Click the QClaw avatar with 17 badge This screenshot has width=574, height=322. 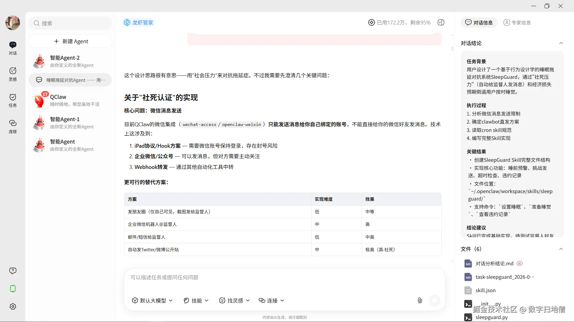pyautogui.click(x=39, y=100)
